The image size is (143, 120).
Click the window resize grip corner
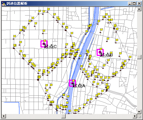(139, 116)
